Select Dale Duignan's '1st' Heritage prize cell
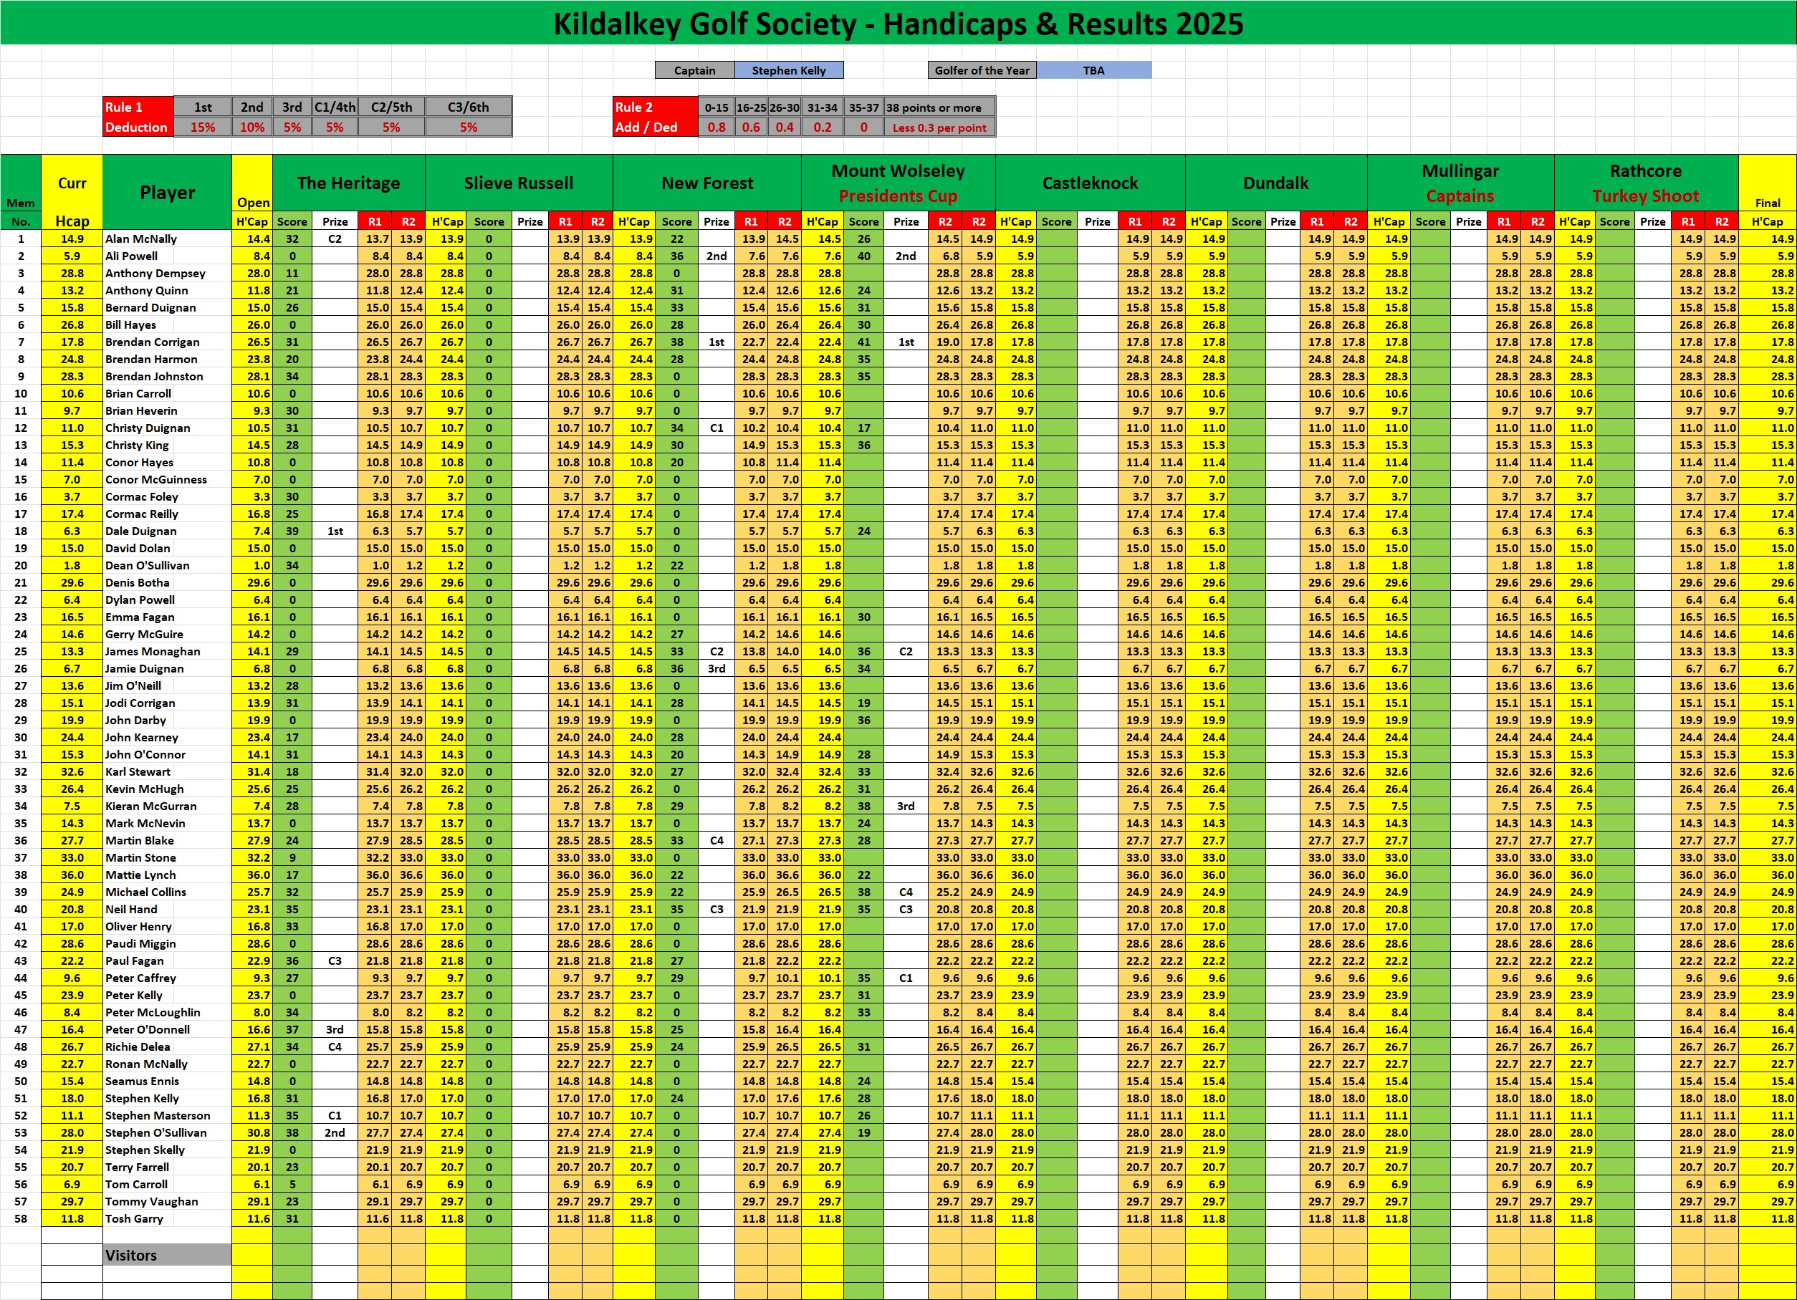1797x1300 pixels. (x=335, y=531)
